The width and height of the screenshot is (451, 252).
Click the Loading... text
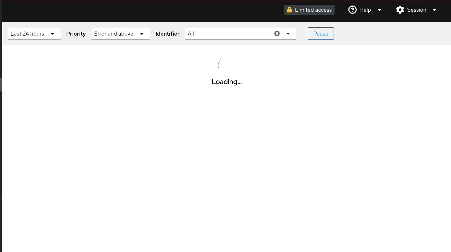tap(227, 82)
